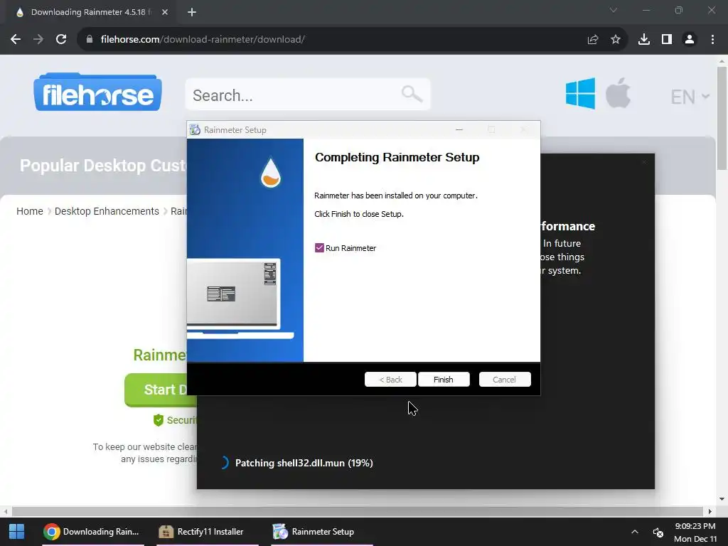Click the Completing Rainmeter Setup heading
Image resolution: width=728 pixels, height=546 pixels.
[x=397, y=157]
